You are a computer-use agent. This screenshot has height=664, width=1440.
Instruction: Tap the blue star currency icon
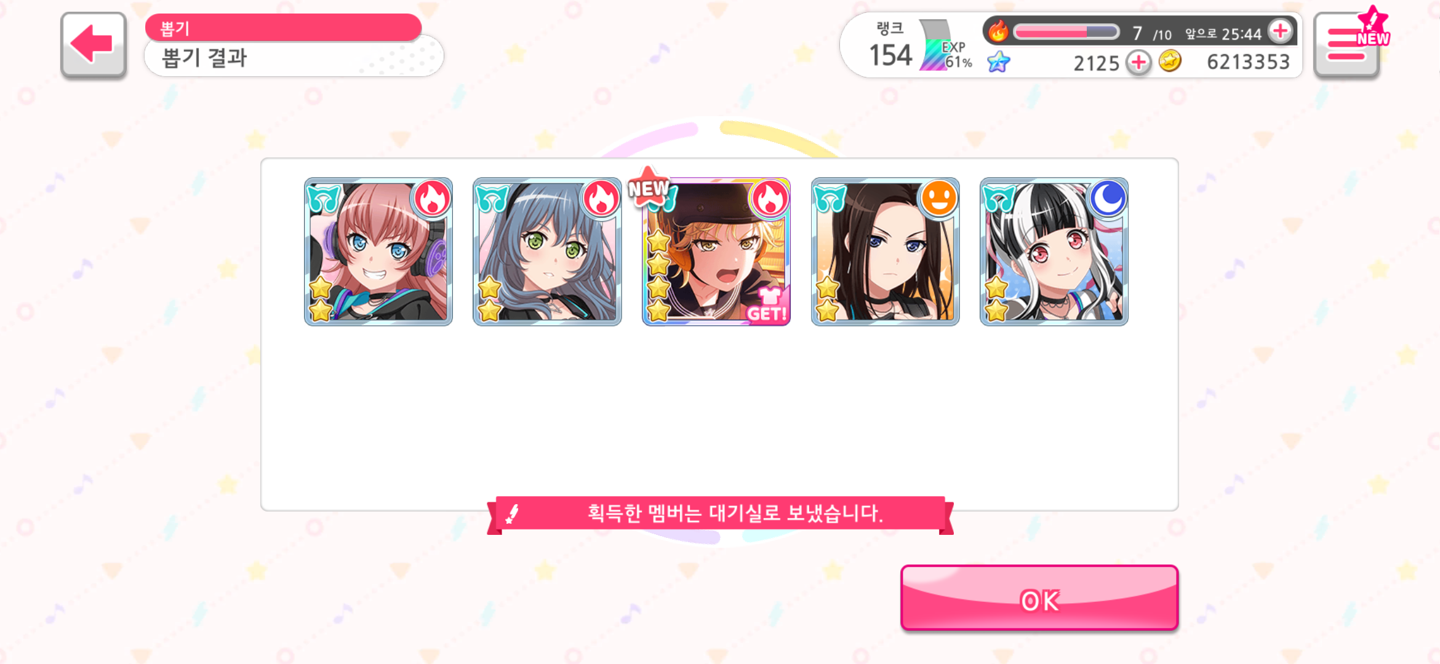pos(998,62)
